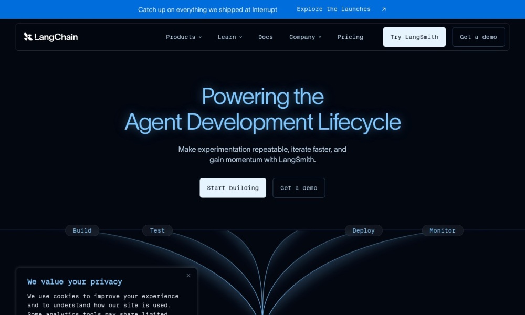
Task: Open the Learn menu
Action: point(230,37)
